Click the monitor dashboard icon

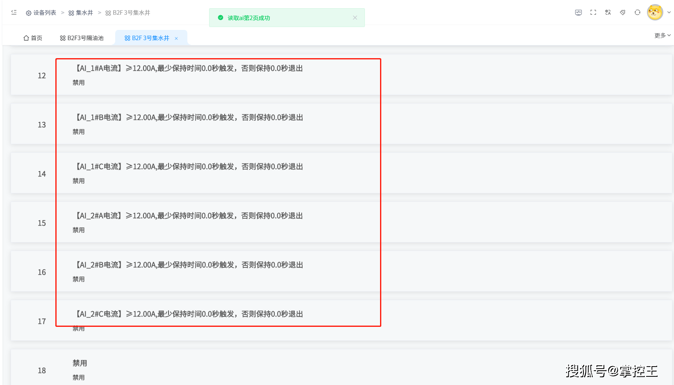click(578, 13)
